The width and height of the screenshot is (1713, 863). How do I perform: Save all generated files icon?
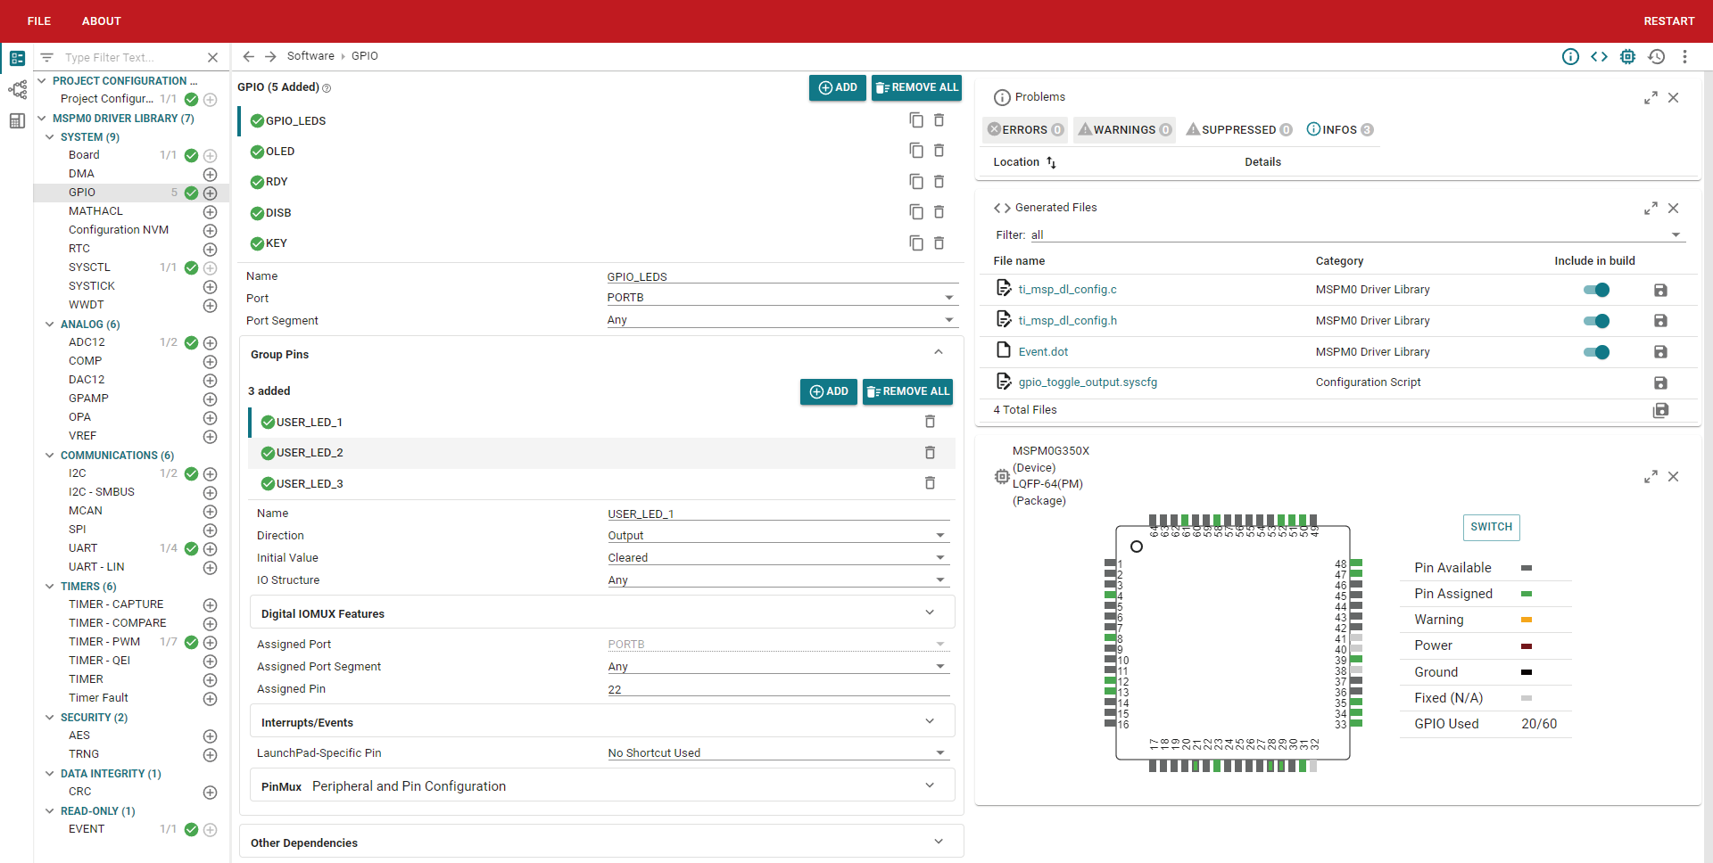1660,410
